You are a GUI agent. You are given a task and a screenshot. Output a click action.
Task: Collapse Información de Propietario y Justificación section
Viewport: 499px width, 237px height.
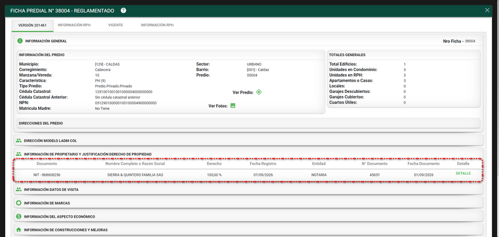point(249,154)
